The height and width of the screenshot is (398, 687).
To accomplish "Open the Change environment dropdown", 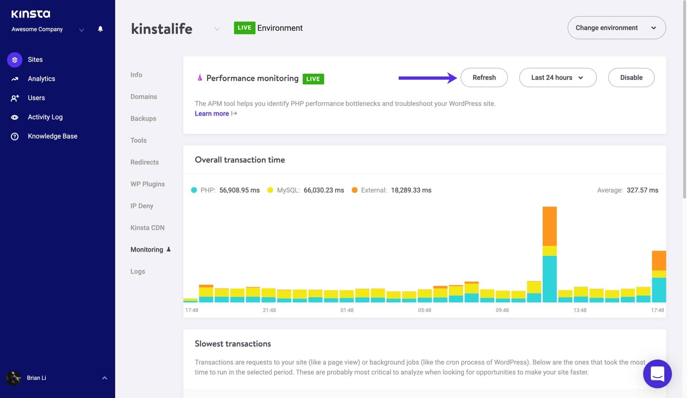I will point(616,28).
